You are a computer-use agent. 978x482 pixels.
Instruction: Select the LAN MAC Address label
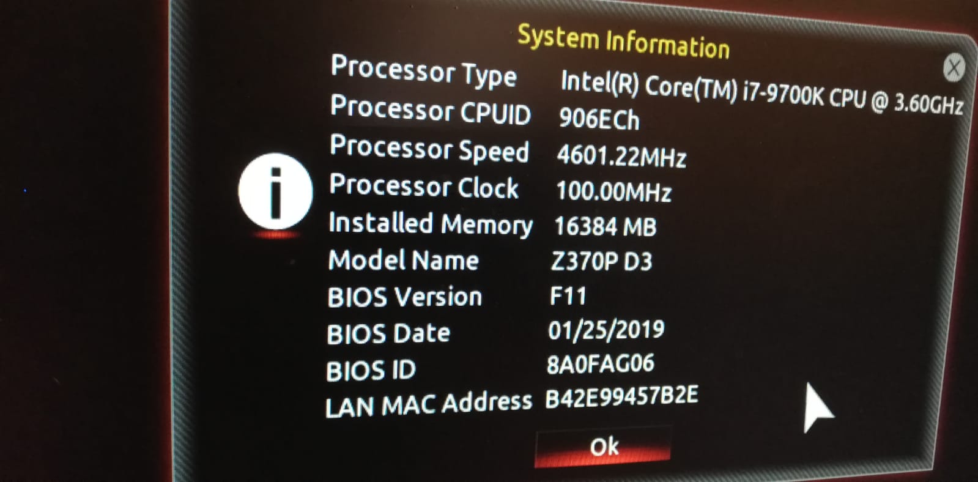coord(429,404)
